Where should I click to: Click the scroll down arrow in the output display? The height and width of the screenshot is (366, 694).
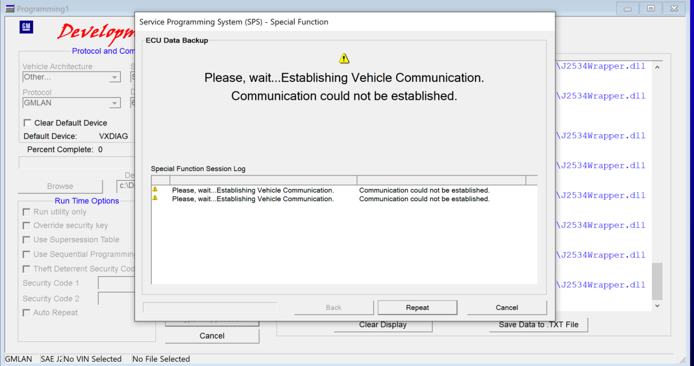657,306
